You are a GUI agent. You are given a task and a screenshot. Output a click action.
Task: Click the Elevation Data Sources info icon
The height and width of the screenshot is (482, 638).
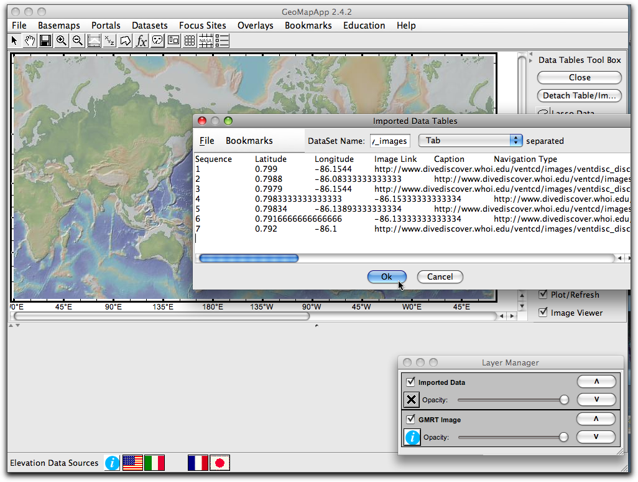coord(112,463)
